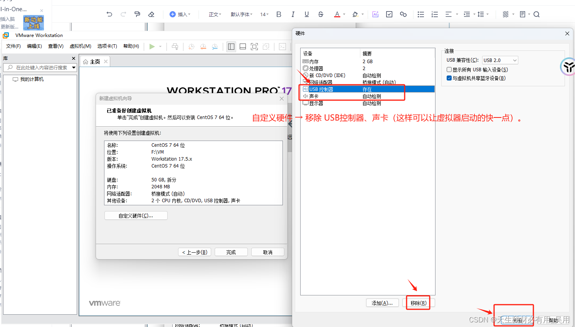Click the 添加(A)... button in hardware dialog
Image resolution: width=575 pixels, height=327 pixels.
[382, 303]
